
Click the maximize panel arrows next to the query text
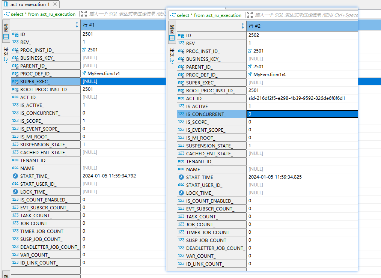[x=84, y=14]
